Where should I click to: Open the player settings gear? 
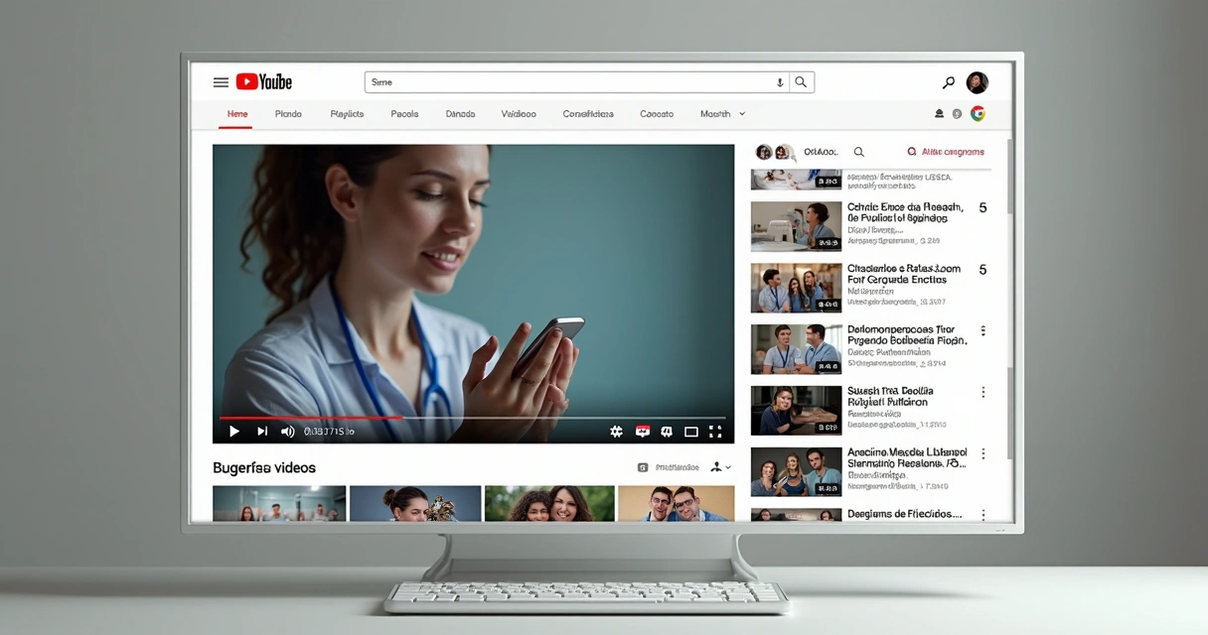click(x=615, y=431)
